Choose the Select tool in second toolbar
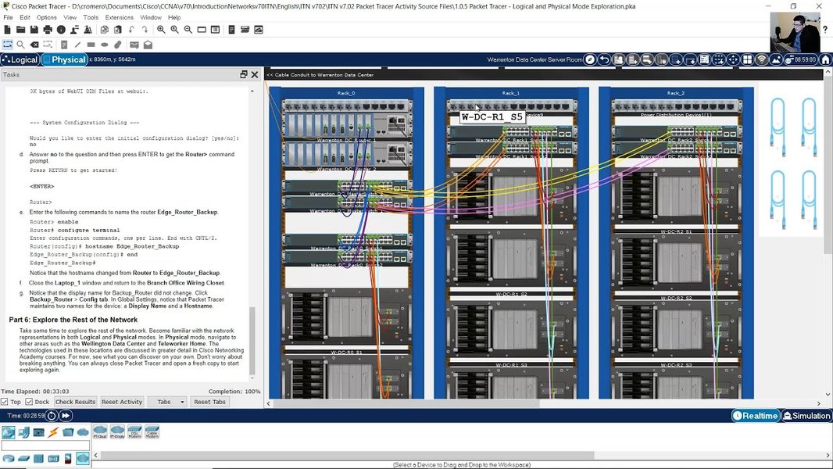Screen dimensions: 833x469 pos(8,45)
